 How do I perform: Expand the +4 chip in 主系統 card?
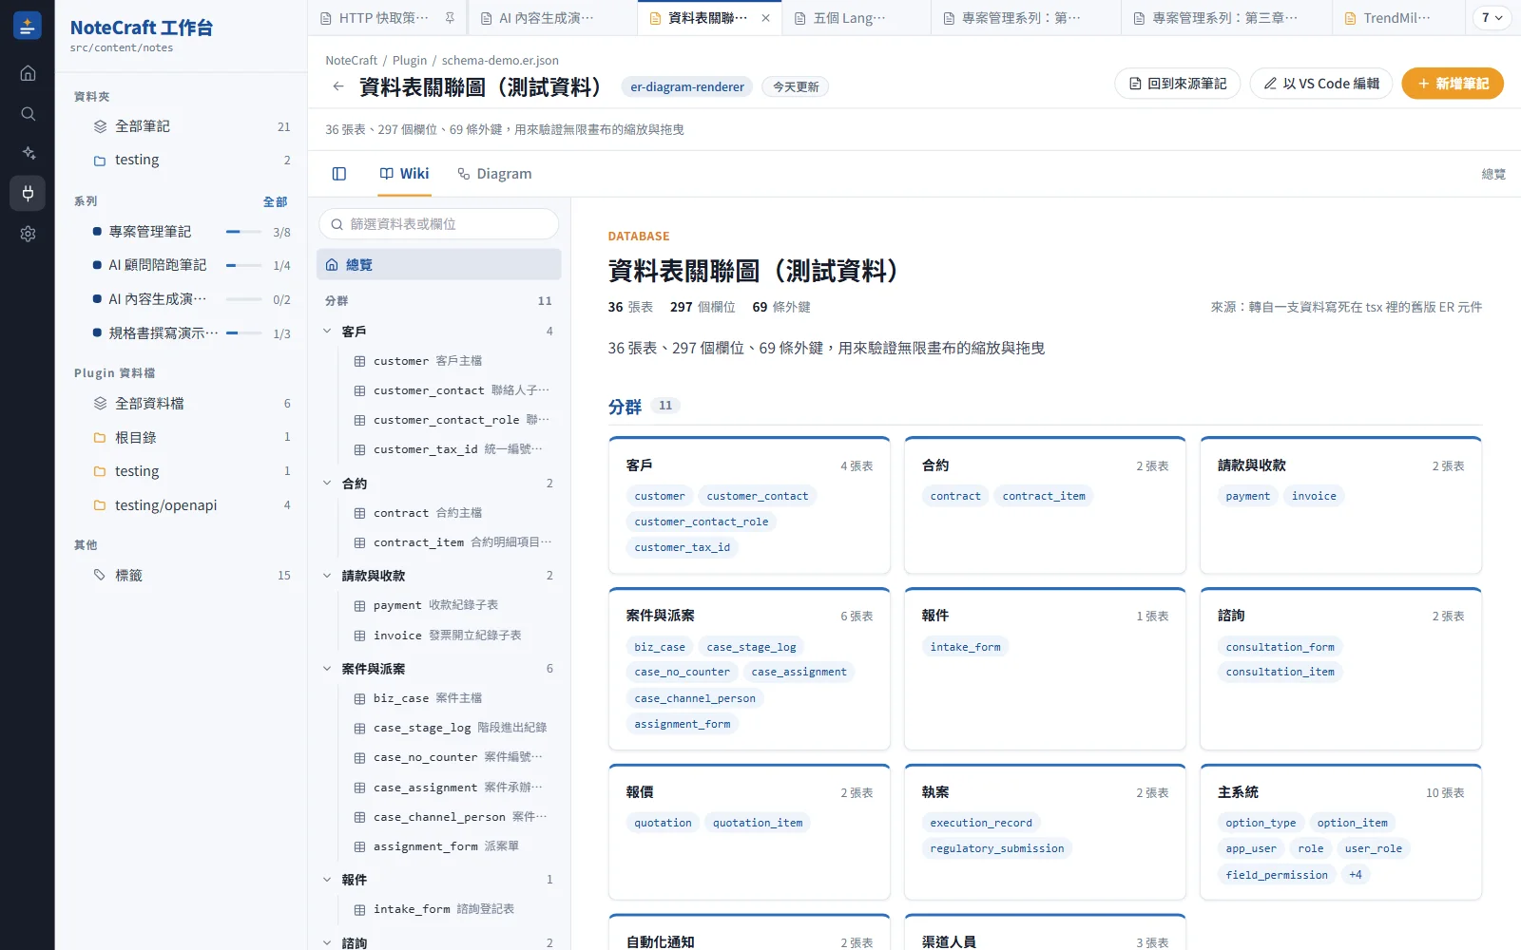tap(1356, 875)
